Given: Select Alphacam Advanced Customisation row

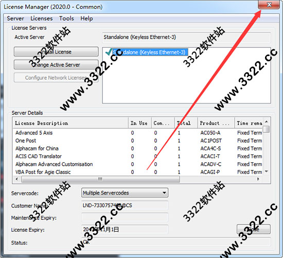Looking at the screenshot, I should pyautogui.click(x=138, y=164).
